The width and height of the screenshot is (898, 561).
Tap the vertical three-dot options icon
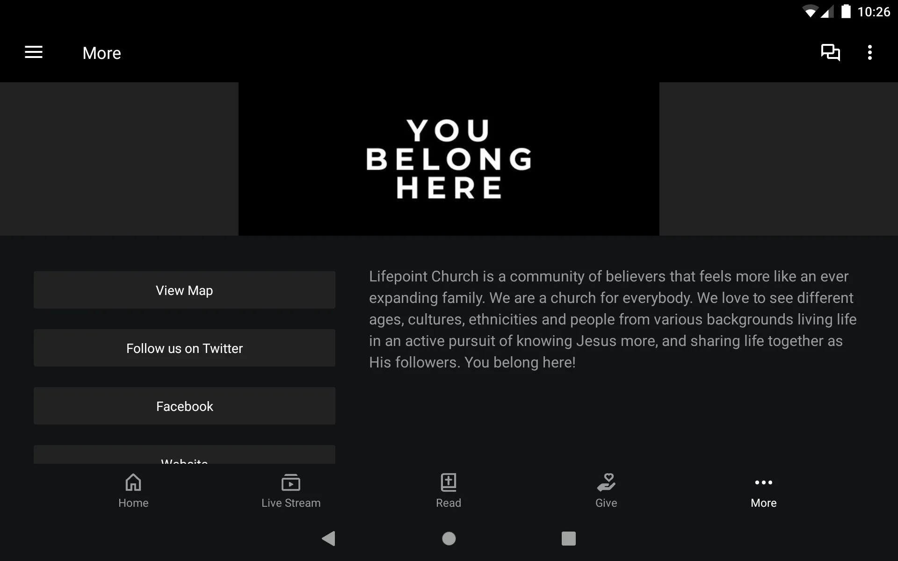pos(870,52)
